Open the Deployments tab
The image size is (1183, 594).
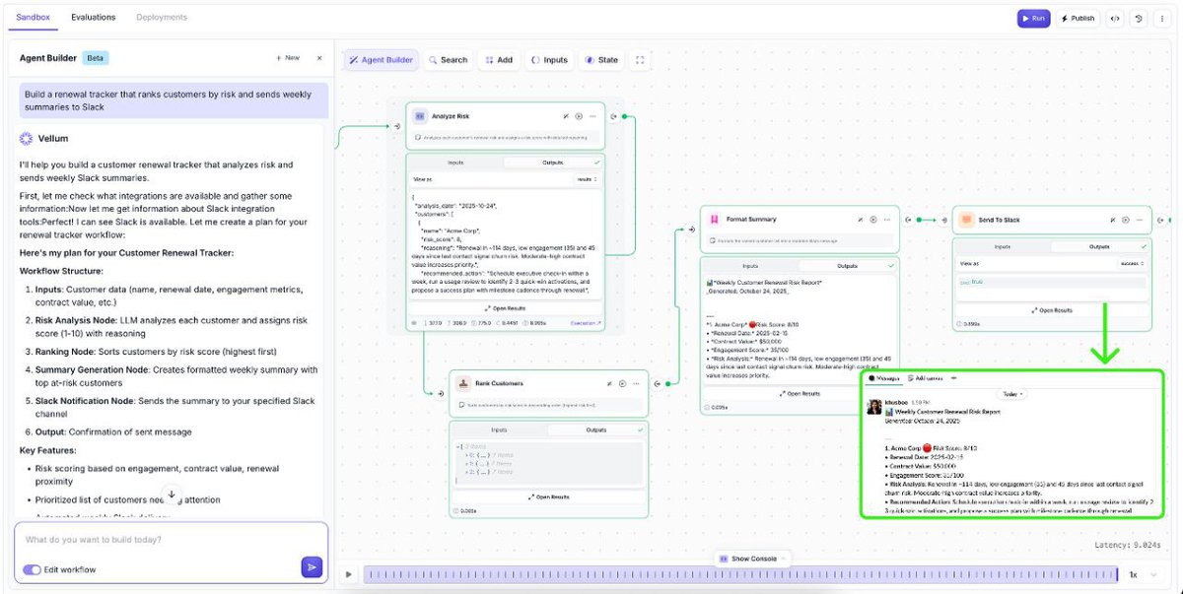[x=161, y=18]
